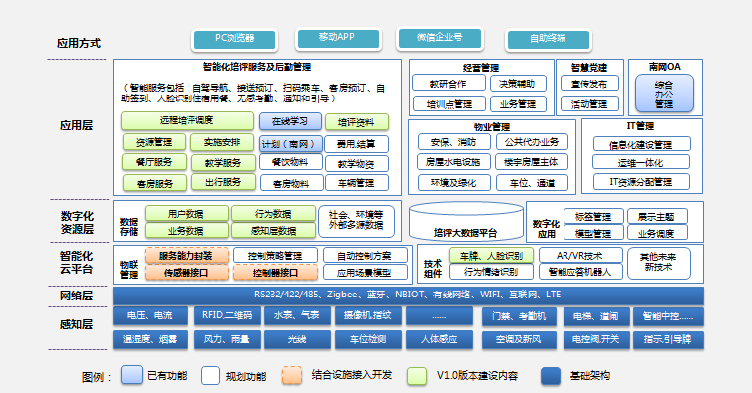This screenshot has height=393, width=752.
Task: Select the 实施安排 box
Action: (222, 142)
